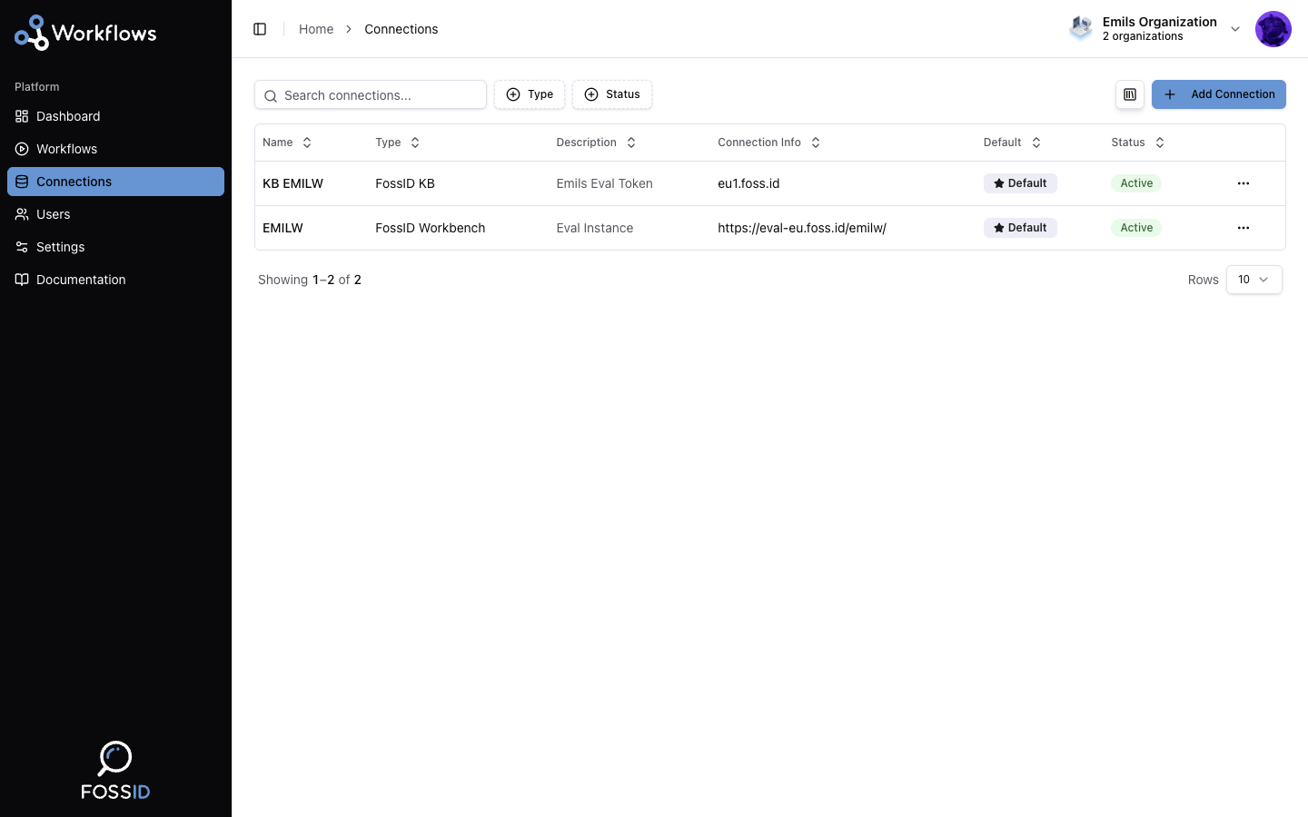Click the Default badge on the Eval Instance row

[1020, 228]
